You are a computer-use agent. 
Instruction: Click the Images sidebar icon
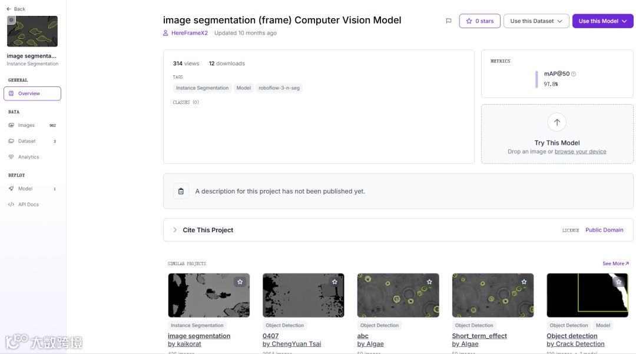11,125
